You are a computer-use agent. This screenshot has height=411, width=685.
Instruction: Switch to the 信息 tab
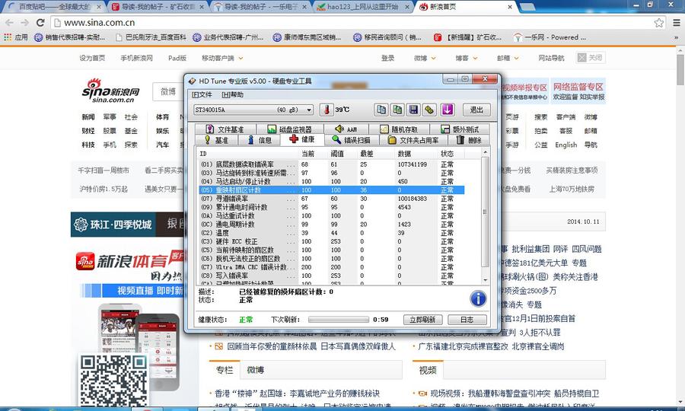[260, 140]
